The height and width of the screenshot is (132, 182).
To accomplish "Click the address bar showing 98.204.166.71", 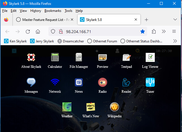I will click(x=98, y=31).
